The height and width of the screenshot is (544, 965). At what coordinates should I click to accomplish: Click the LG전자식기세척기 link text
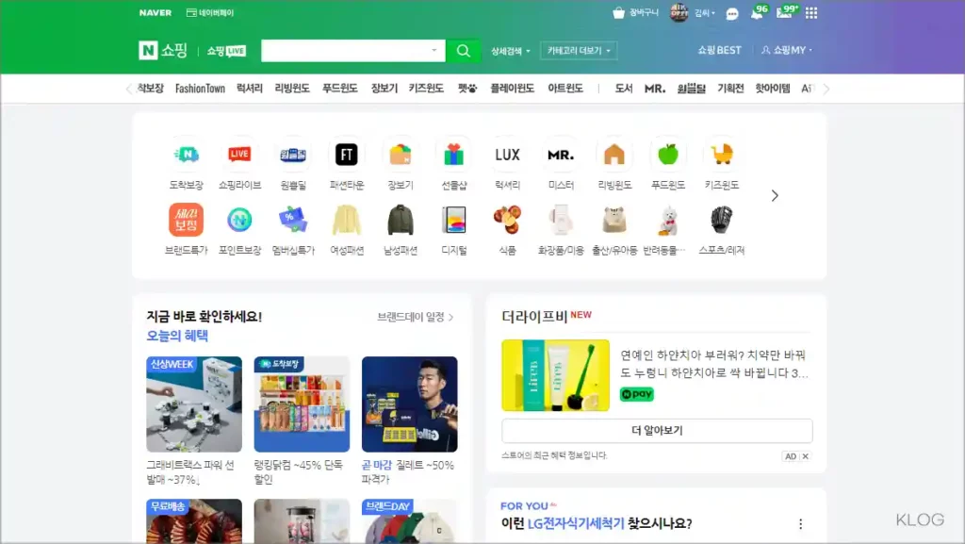(x=576, y=523)
